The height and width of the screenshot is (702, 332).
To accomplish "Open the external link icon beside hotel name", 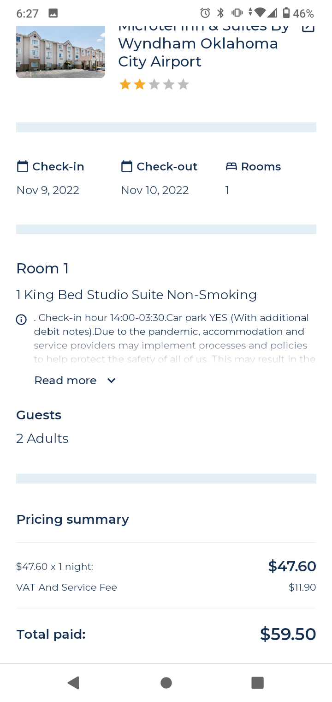I will coord(308,28).
